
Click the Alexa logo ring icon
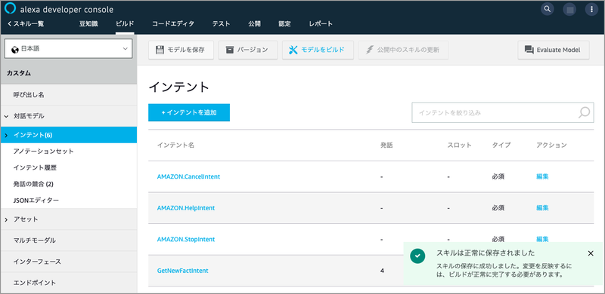[x=11, y=8]
